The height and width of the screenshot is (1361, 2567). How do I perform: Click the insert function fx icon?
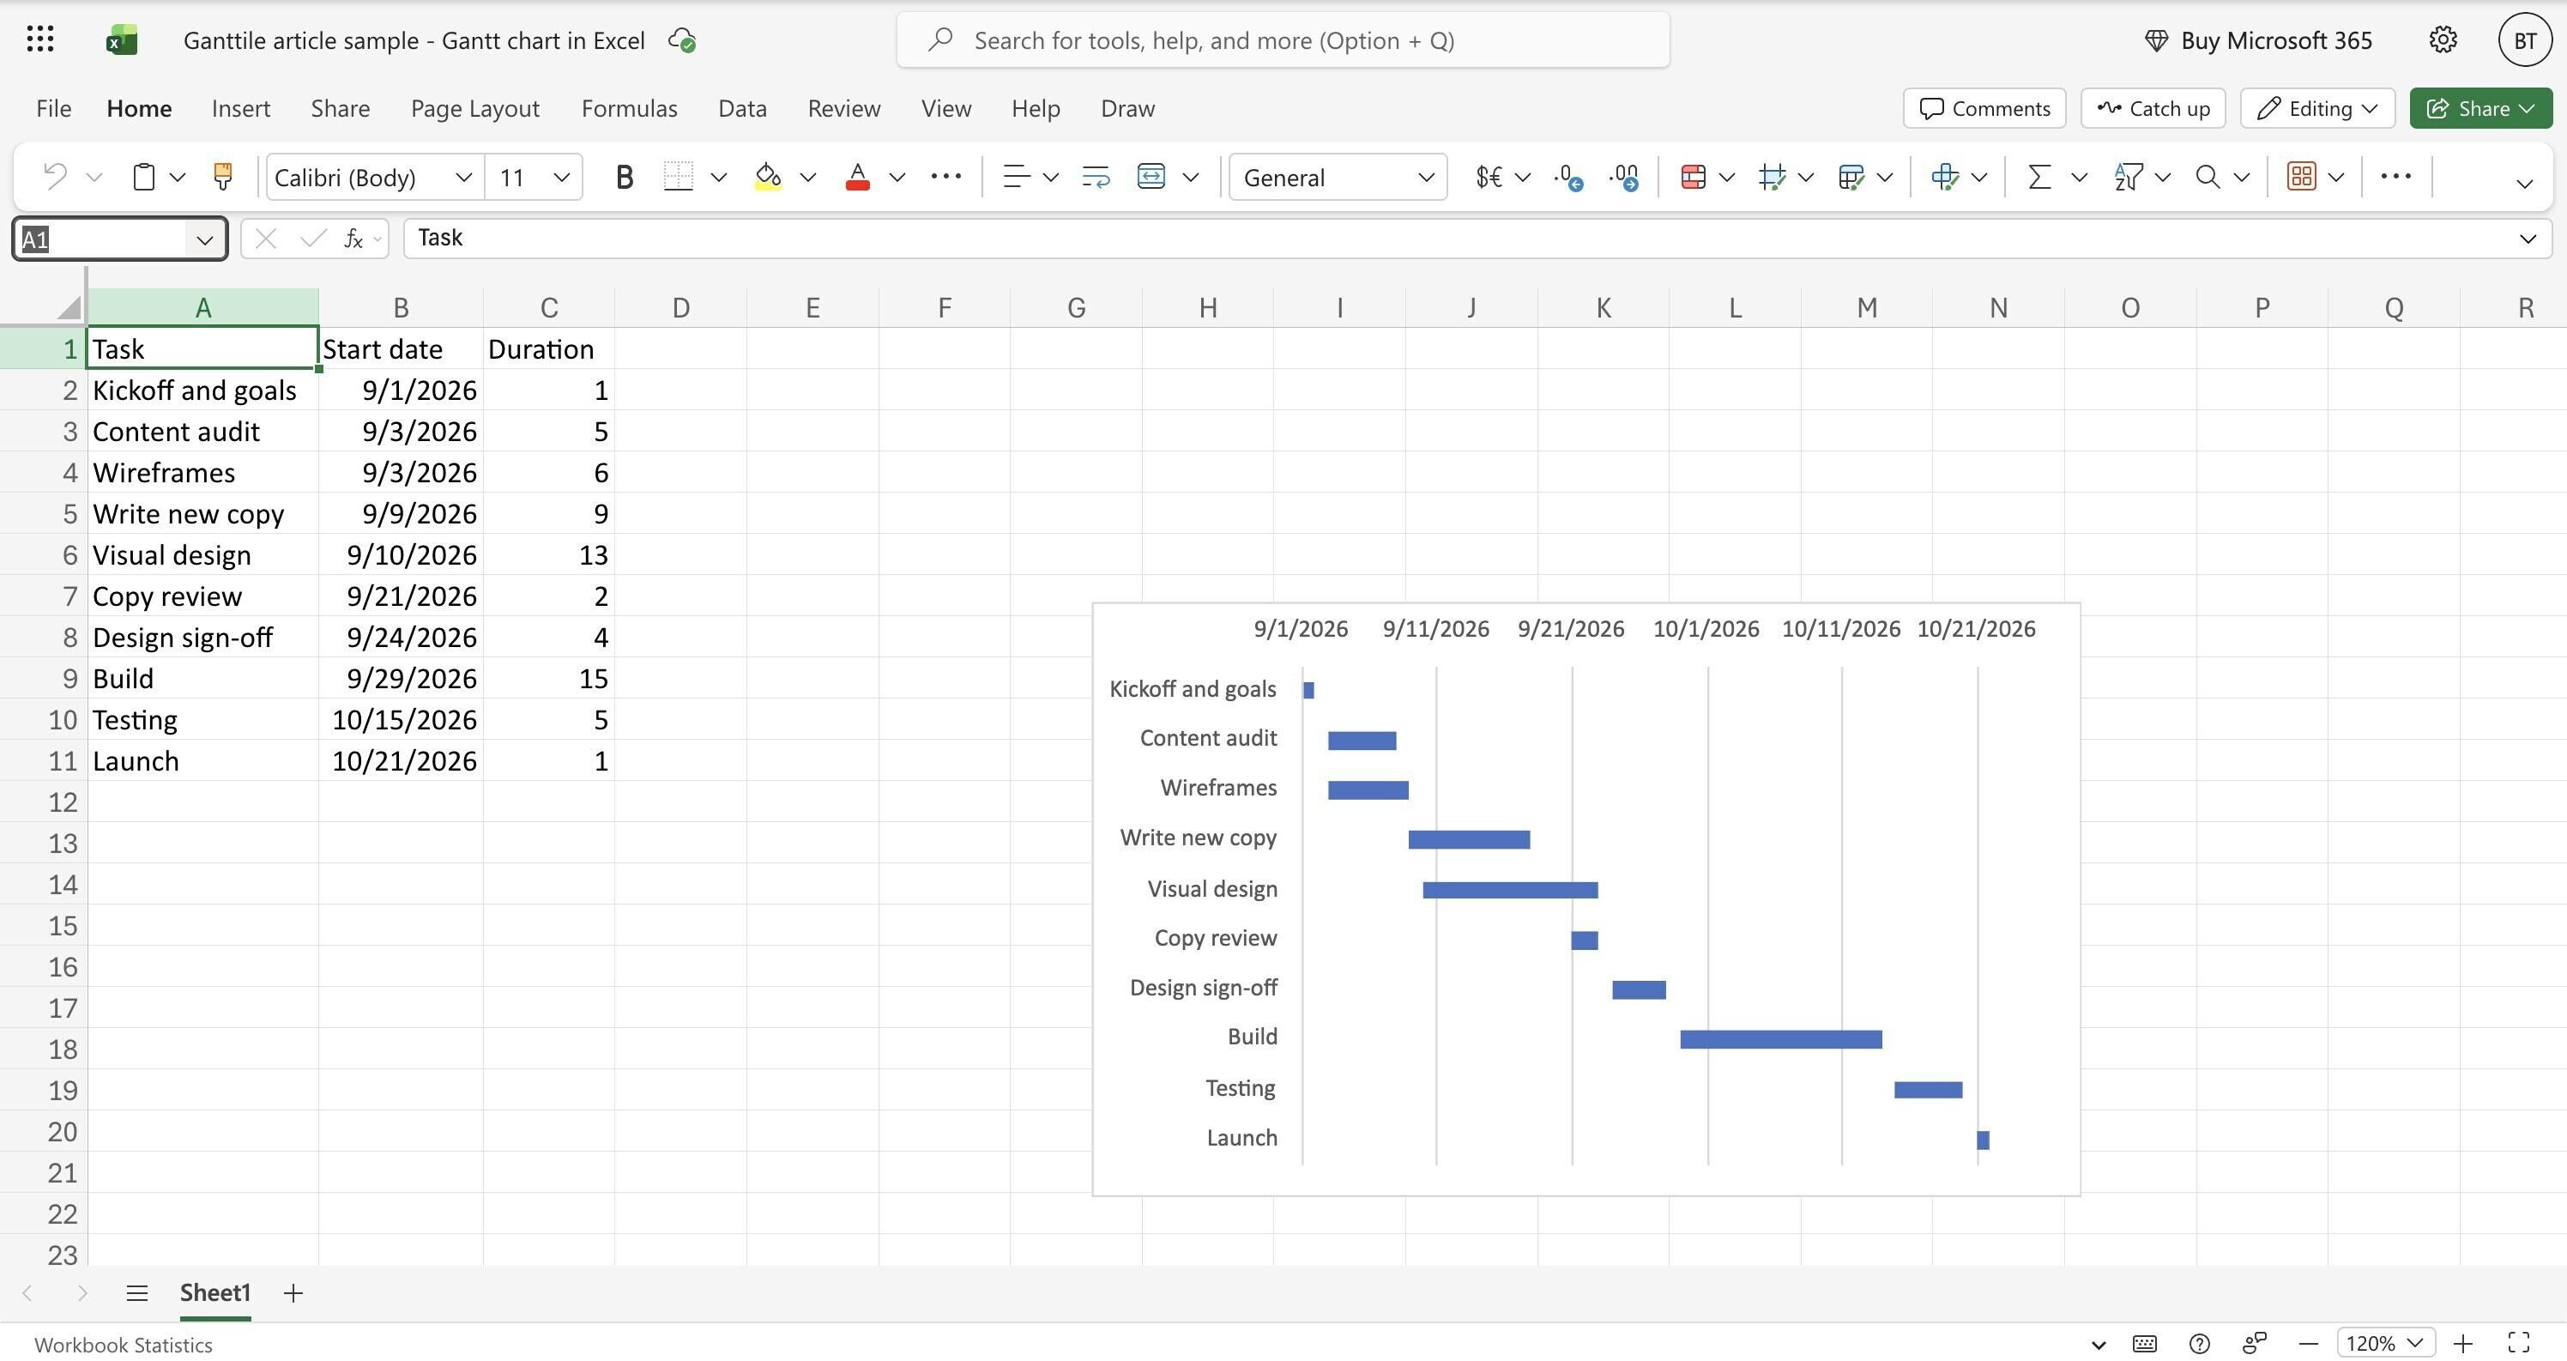click(x=353, y=239)
